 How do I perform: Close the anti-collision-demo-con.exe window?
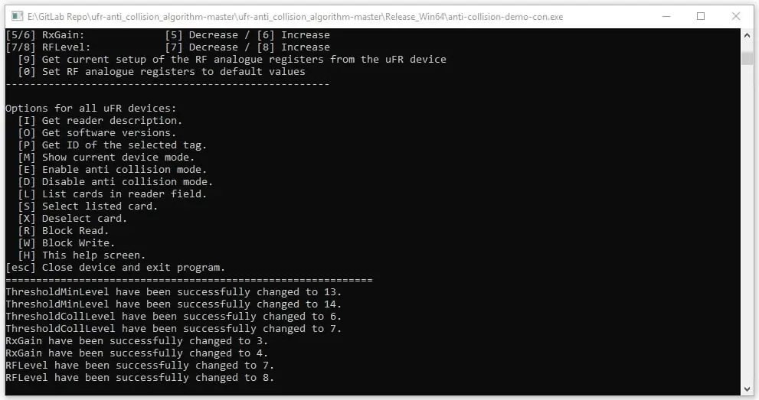point(736,16)
